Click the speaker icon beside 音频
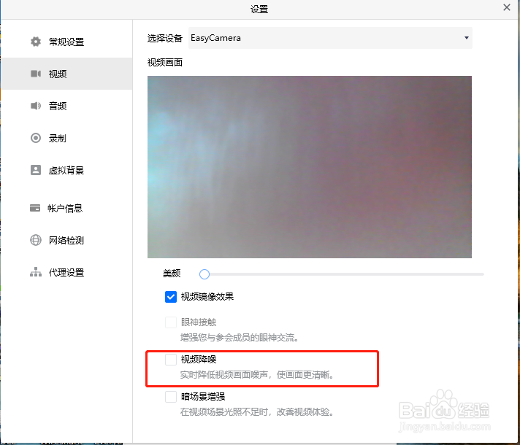Image resolution: width=520 pixels, height=445 pixels. [x=36, y=106]
